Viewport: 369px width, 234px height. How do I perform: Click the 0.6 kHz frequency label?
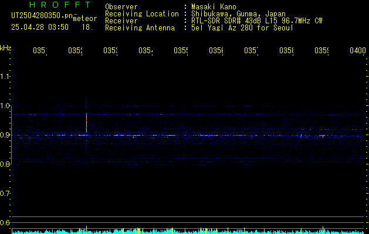pyautogui.click(x=5, y=222)
